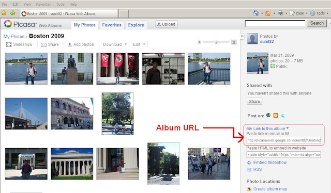Image resolution: width=331 pixels, height=193 pixels.
Task: Click the My Photos breadcrumb link
Action: (14, 37)
